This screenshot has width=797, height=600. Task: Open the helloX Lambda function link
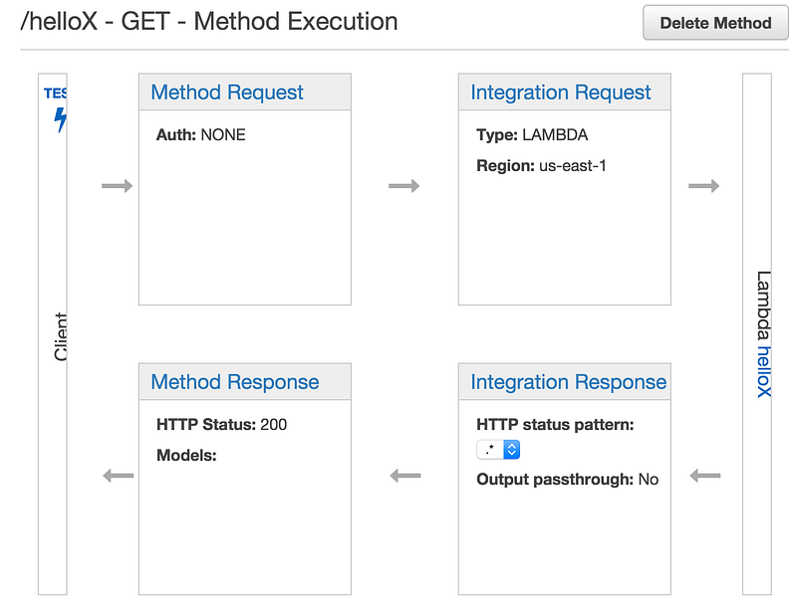(763, 371)
